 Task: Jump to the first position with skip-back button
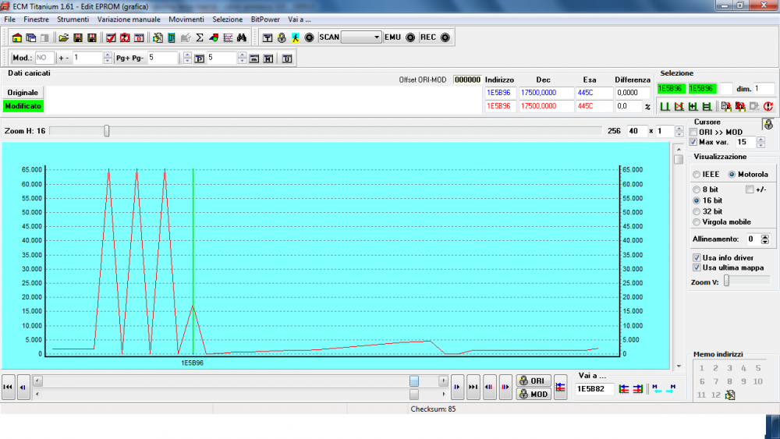click(x=8, y=387)
